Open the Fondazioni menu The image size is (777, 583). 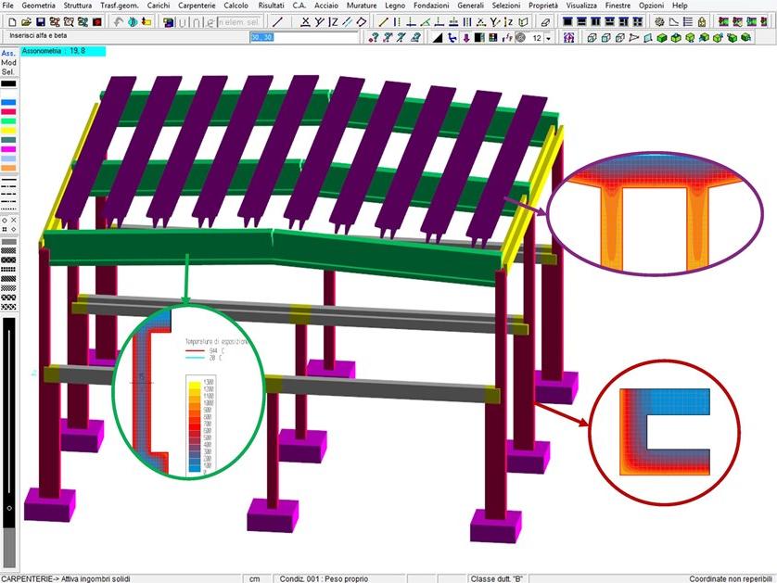coord(431,6)
